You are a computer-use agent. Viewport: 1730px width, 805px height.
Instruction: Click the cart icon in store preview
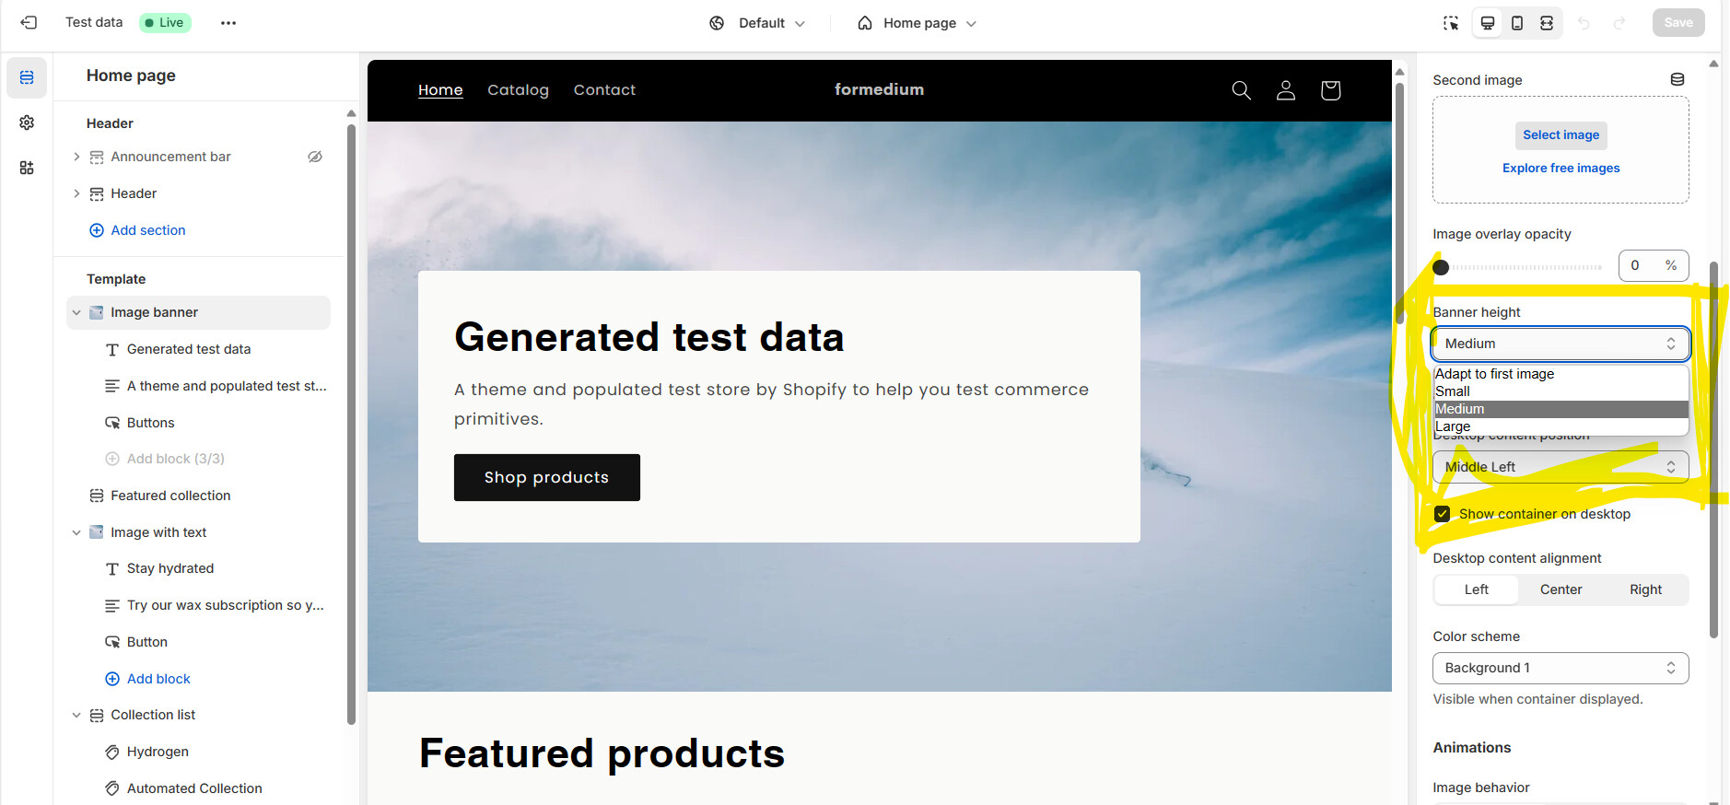click(x=1329, y=90)
